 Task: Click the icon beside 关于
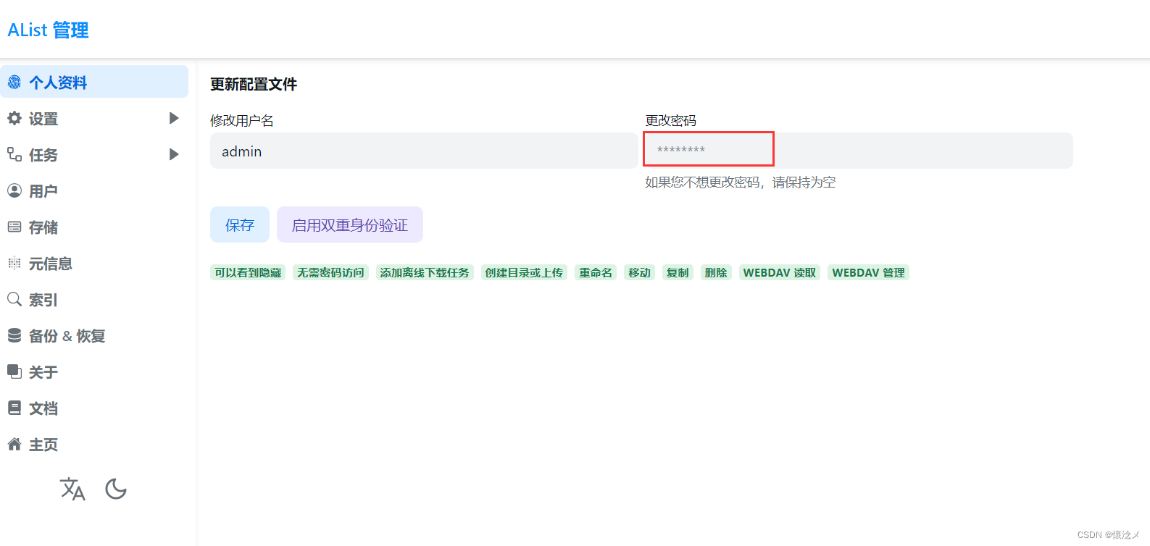(14, 371)
